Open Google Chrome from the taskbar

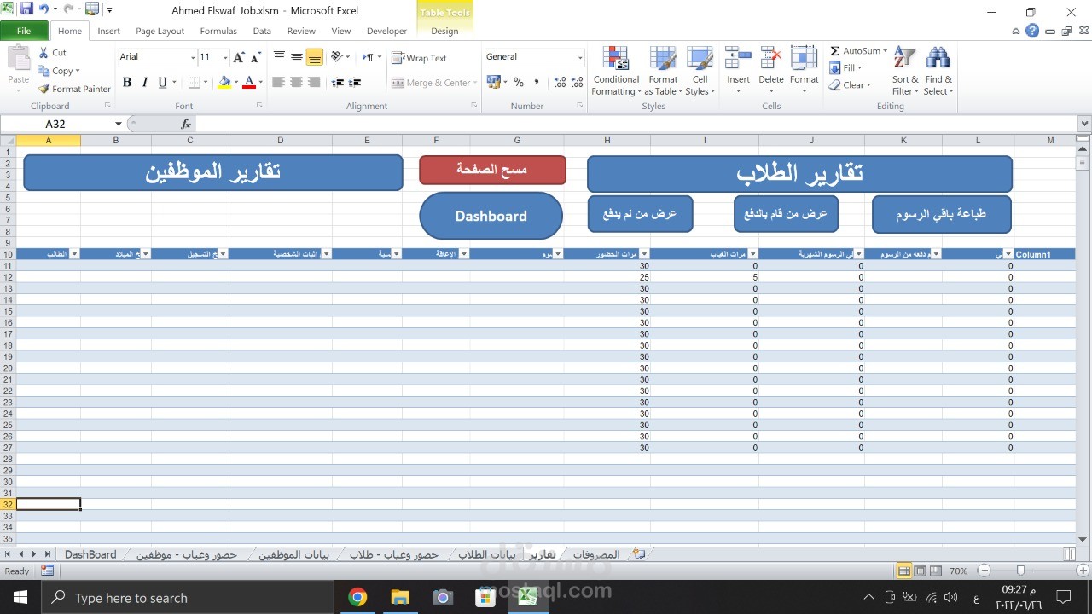(357, 597)
